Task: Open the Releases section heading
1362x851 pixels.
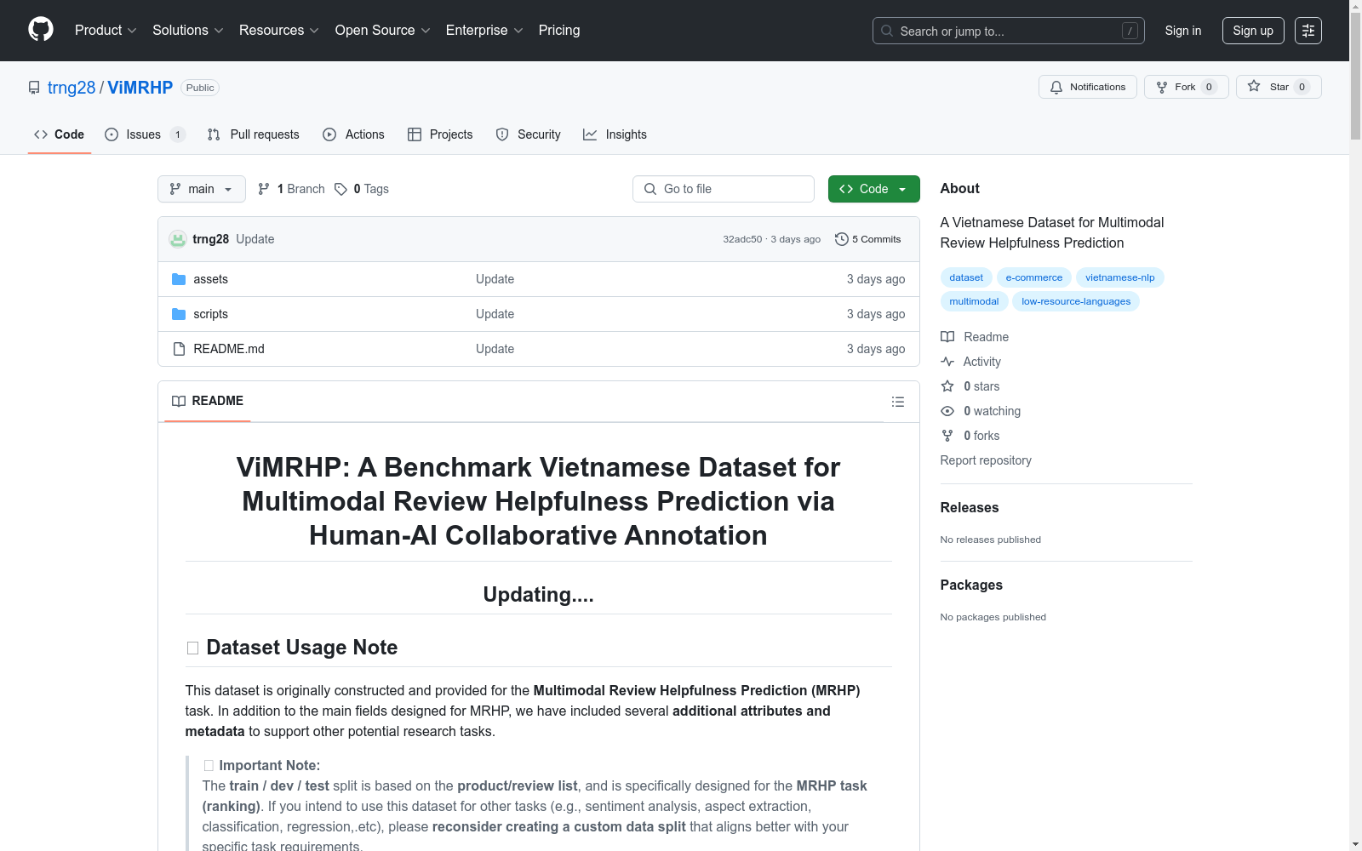Action: click(970, 507)
